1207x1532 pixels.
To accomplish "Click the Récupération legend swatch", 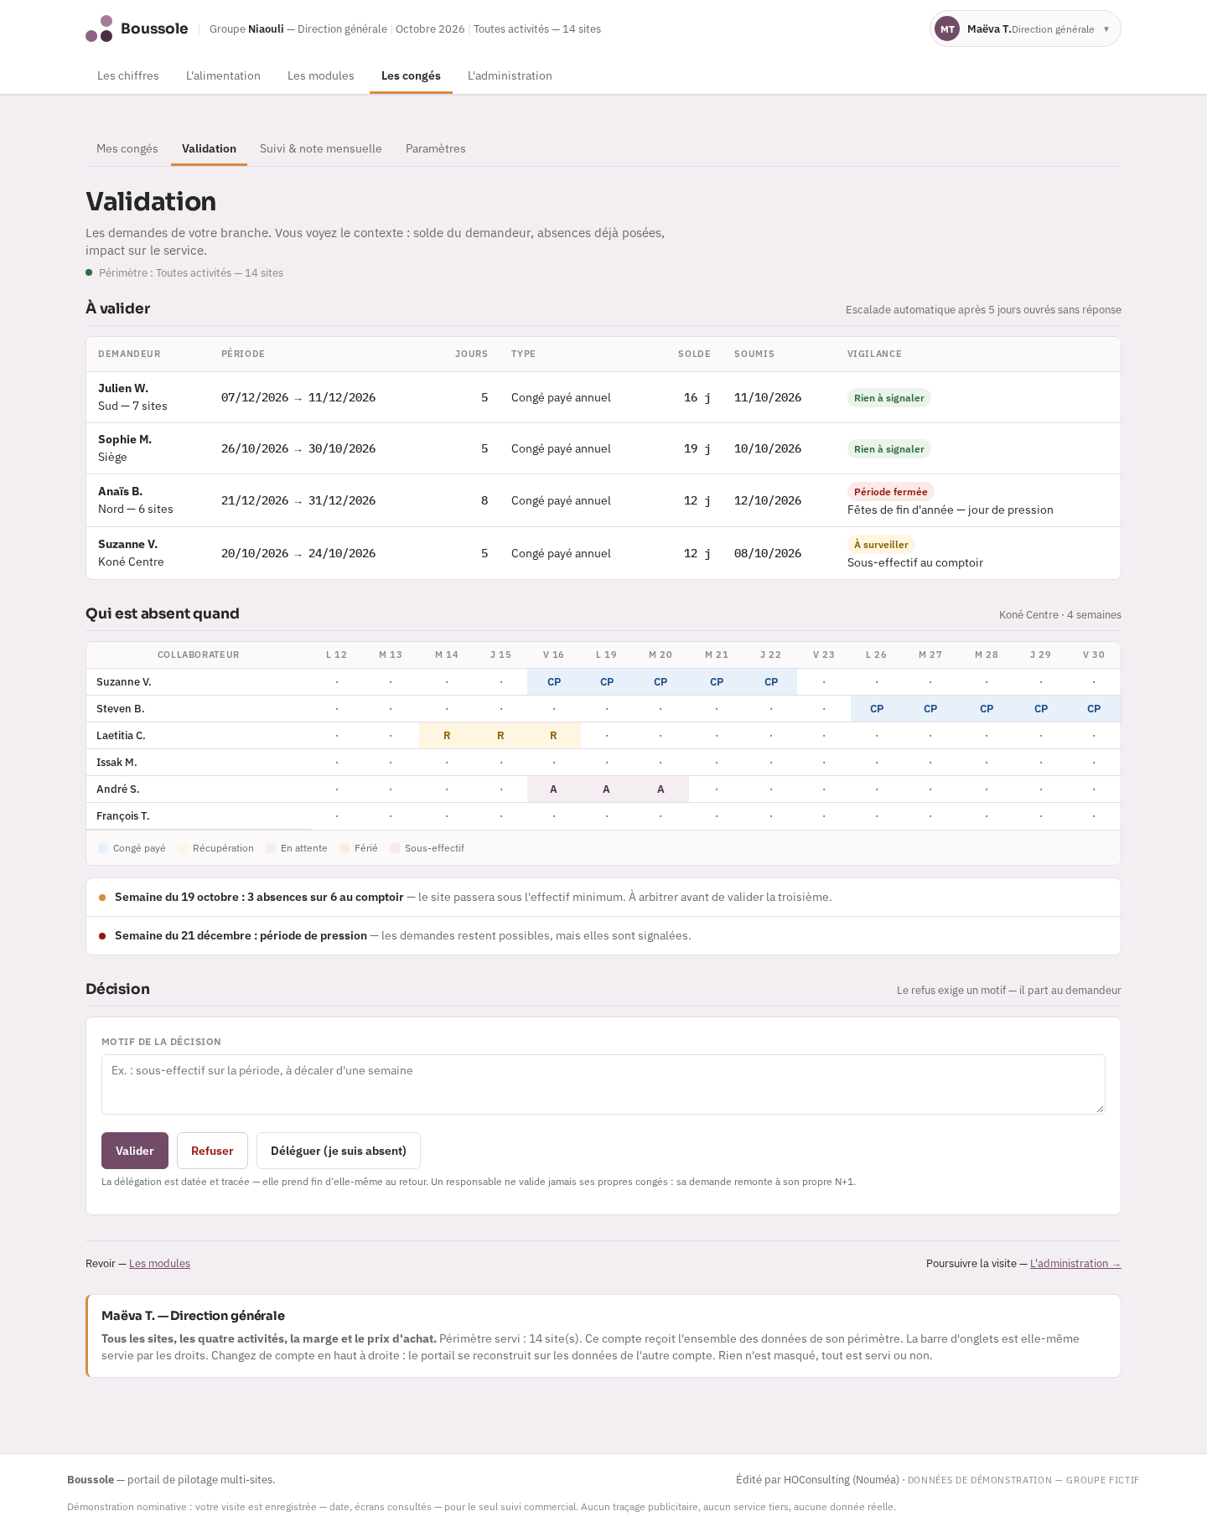I will (183, 848).
